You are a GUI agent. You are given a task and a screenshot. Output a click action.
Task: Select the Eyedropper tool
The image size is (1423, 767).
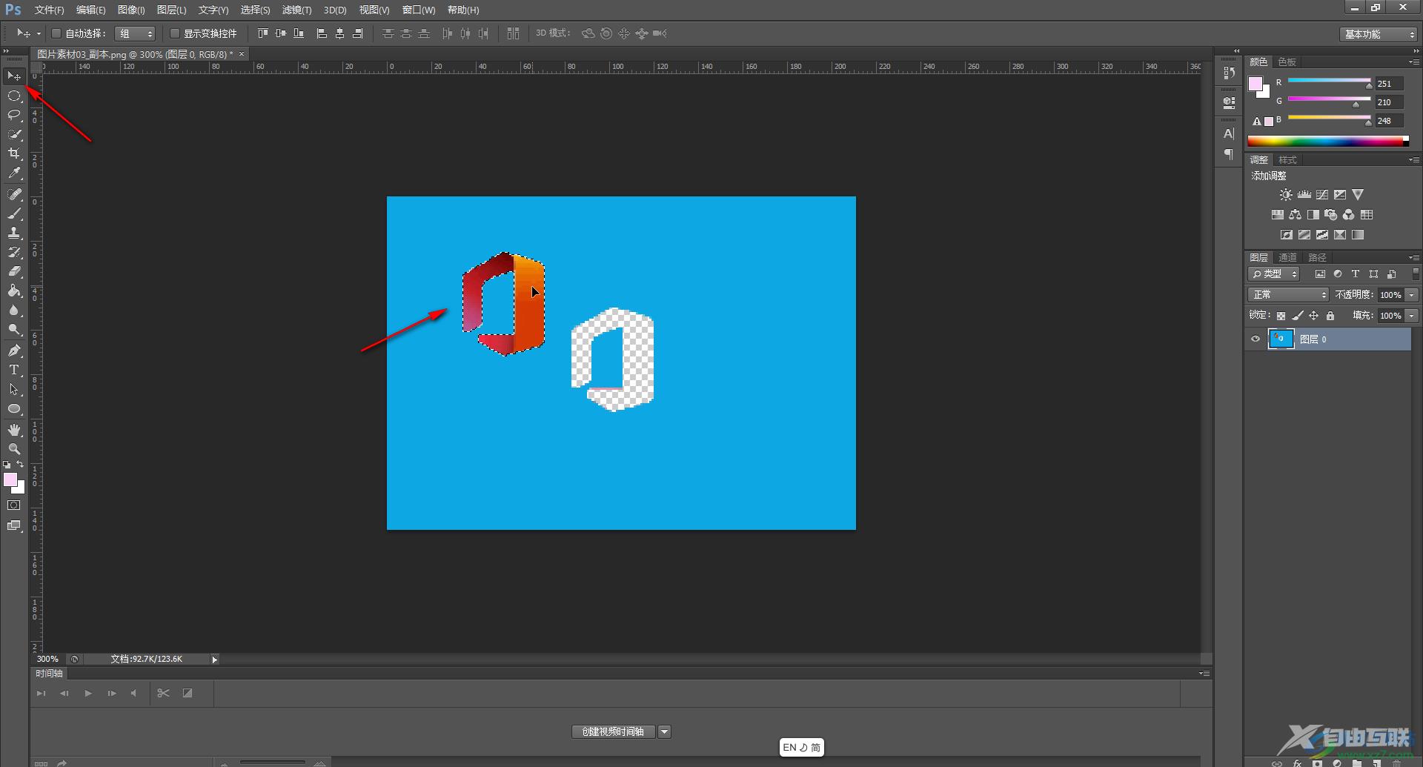14,173
